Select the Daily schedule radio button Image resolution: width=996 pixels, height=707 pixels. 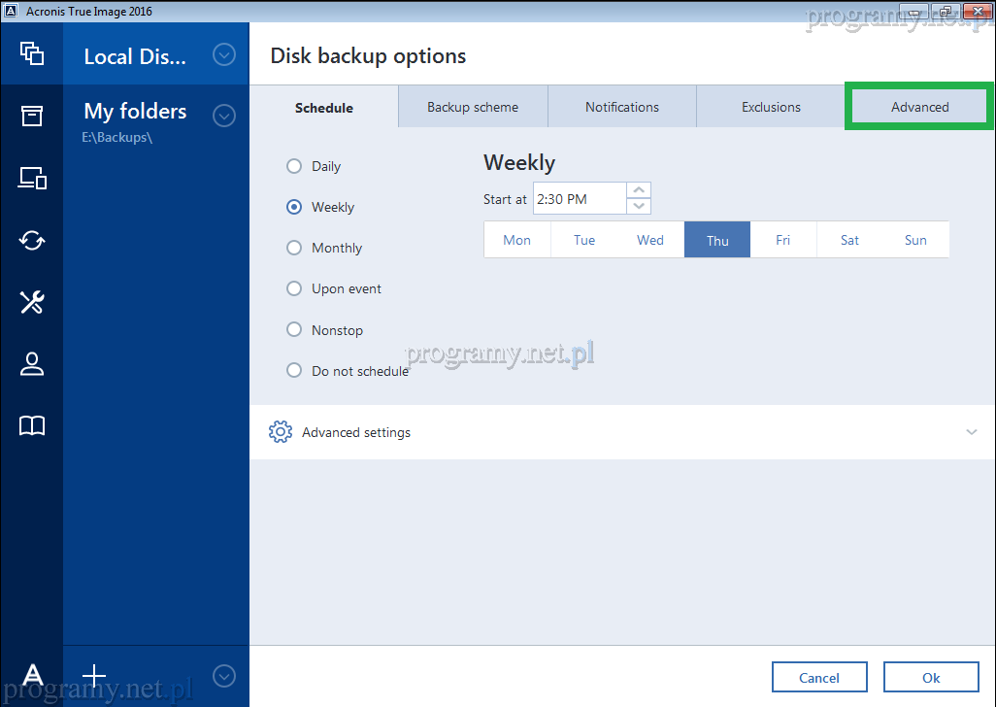pos(294,166)
